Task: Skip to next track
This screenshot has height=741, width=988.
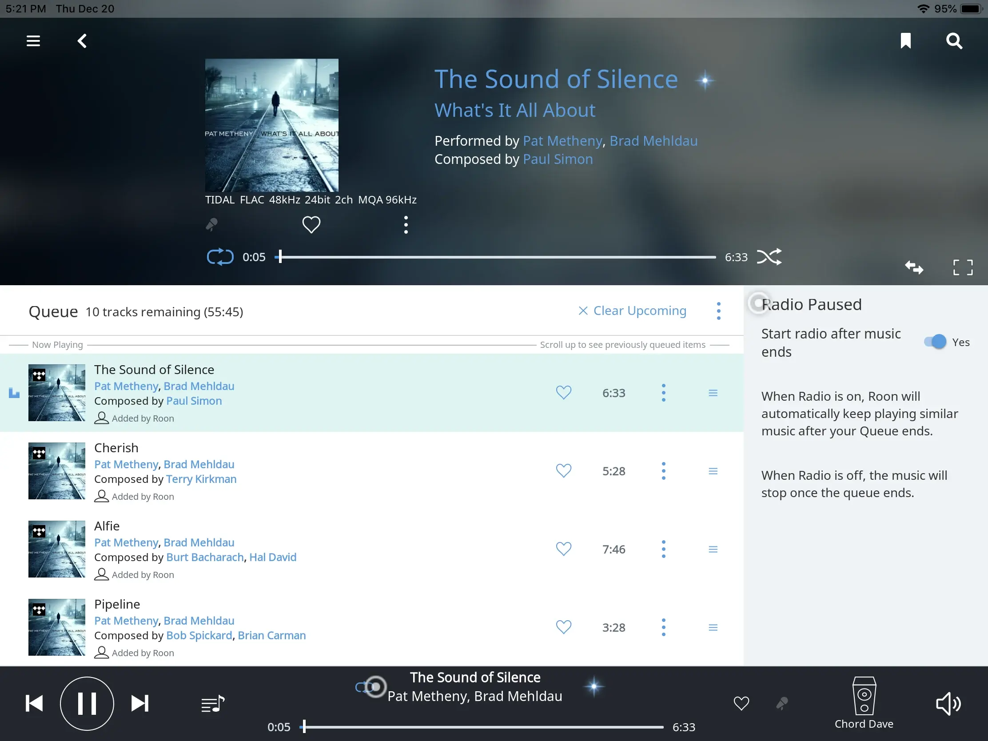Action: pos(140,704)
